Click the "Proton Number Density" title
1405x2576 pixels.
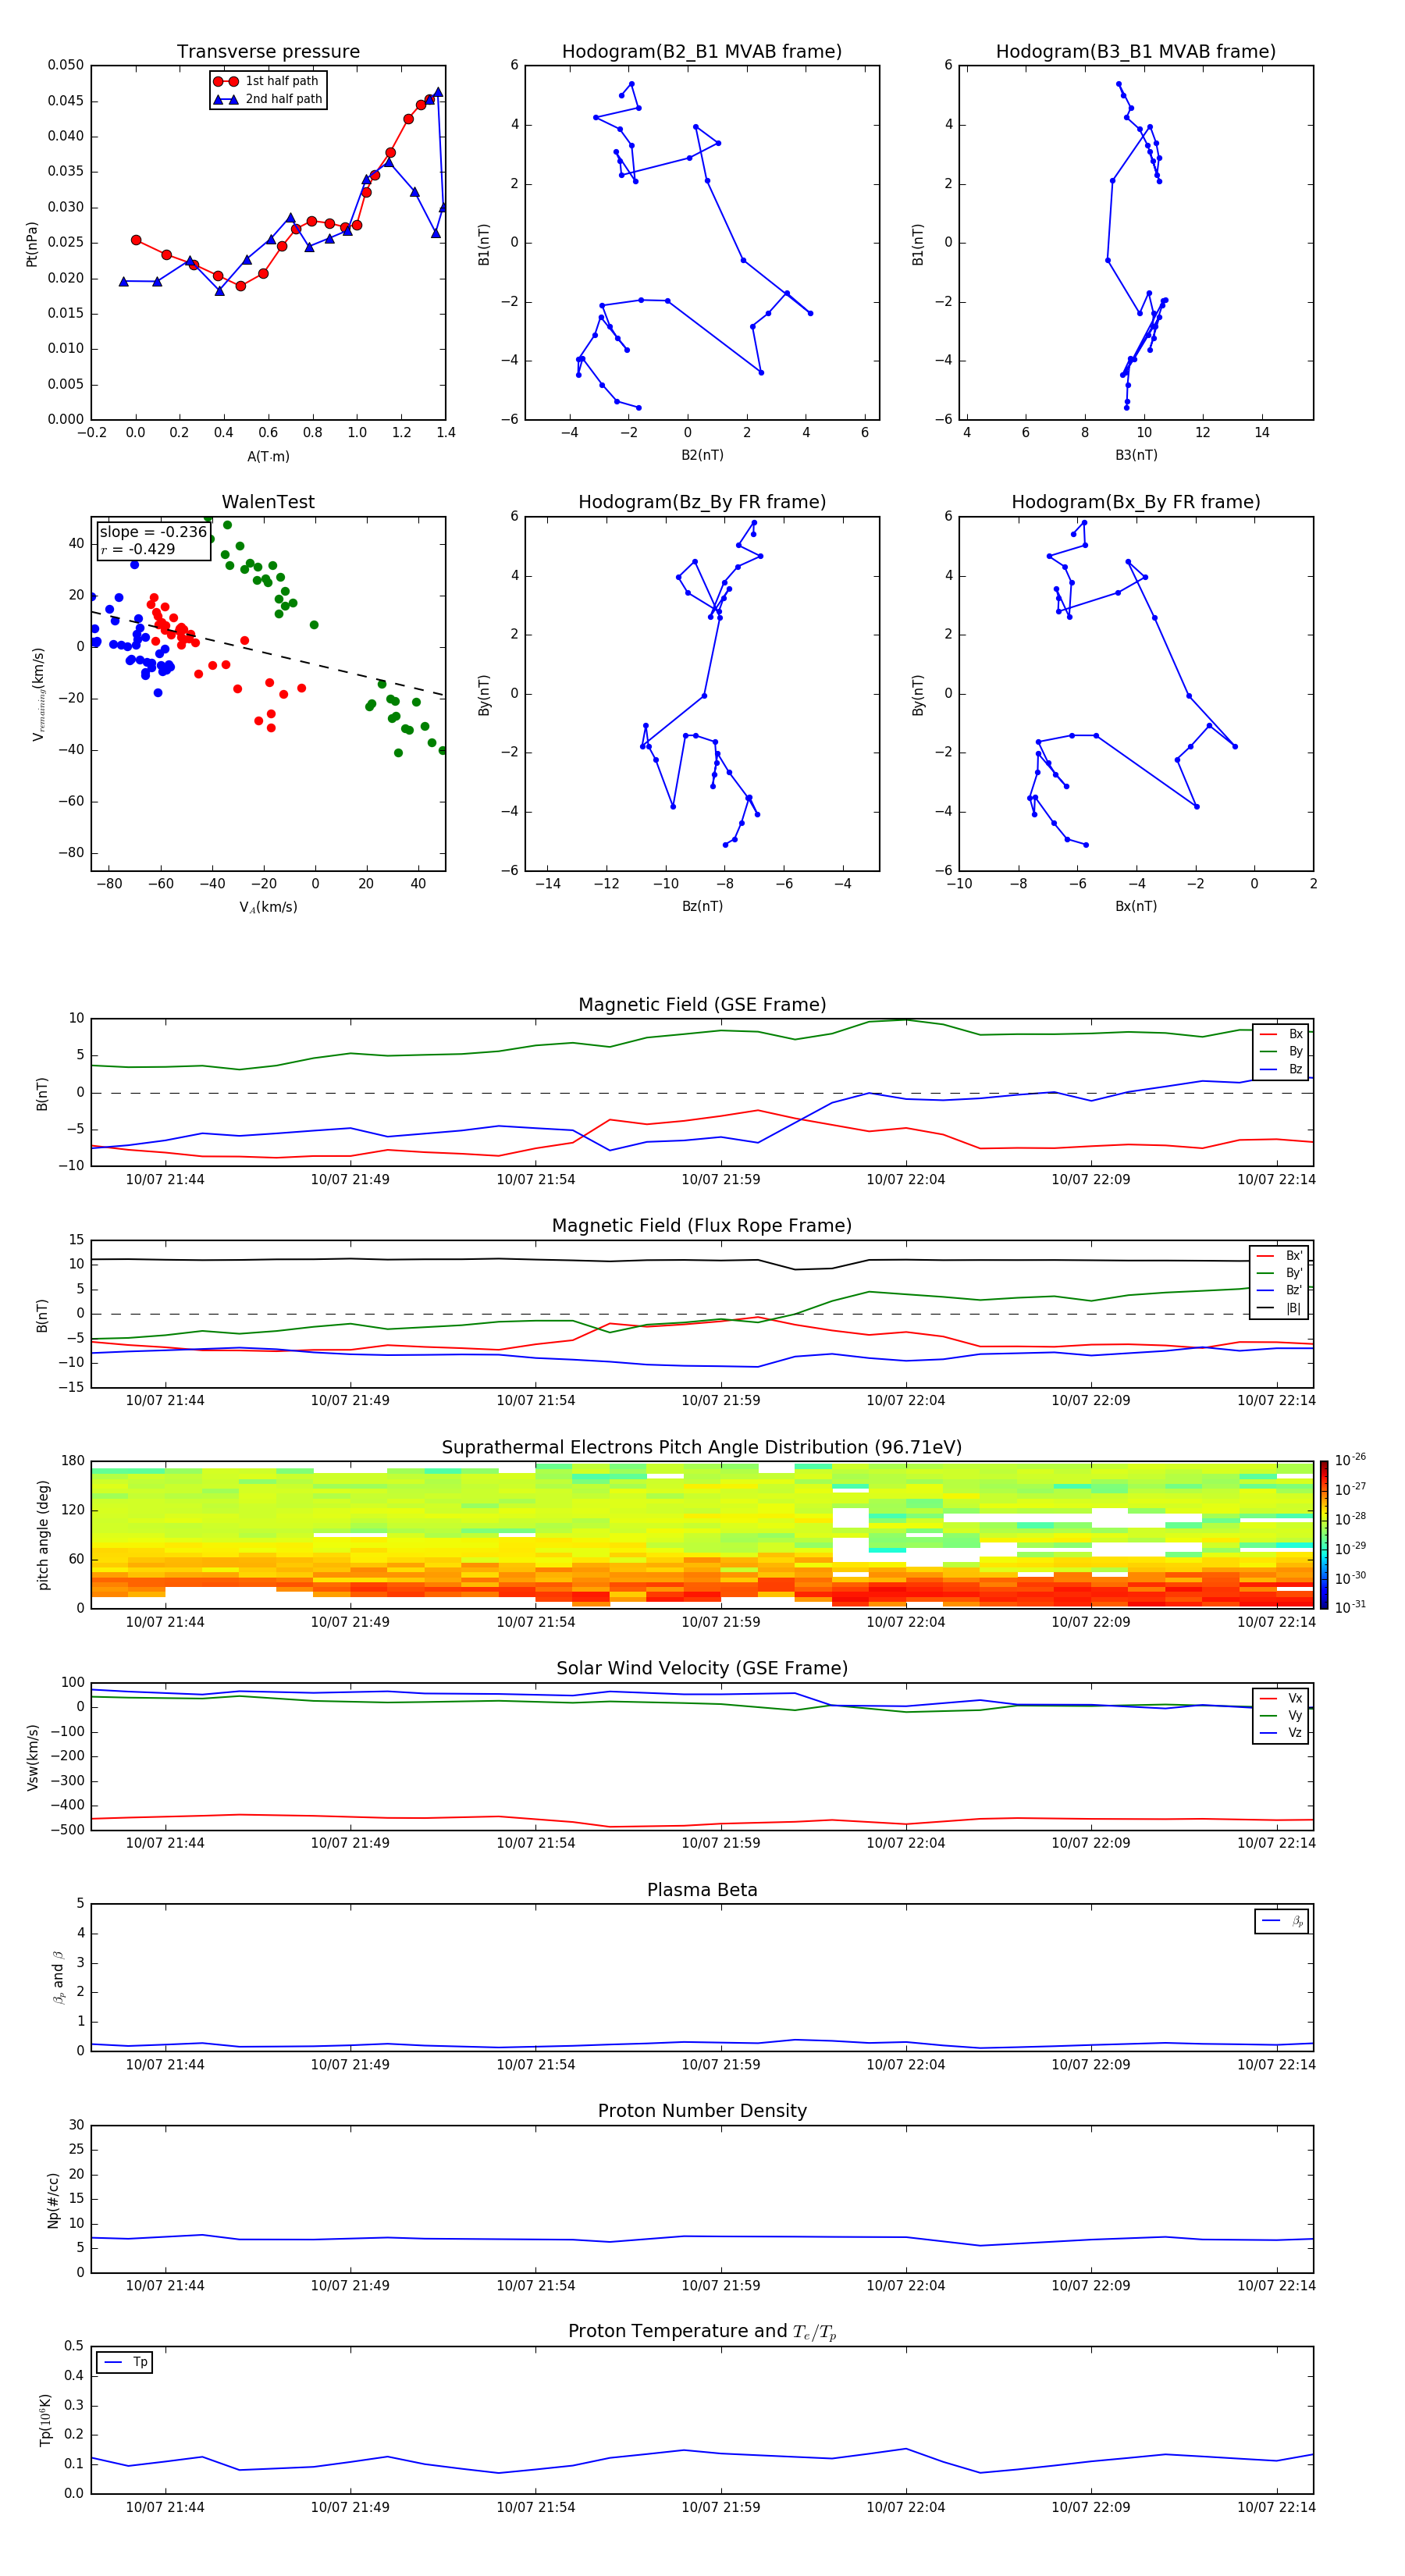pyautogui.click(x=702, y=2111)
